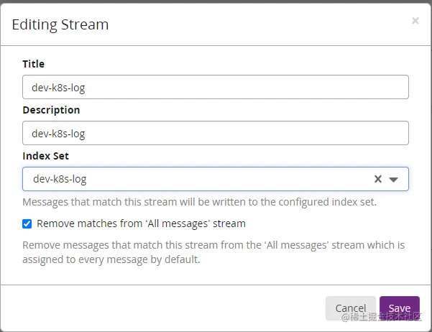432x332 pixels.
Task: Click the Title field label
Action: coord(33,64)
